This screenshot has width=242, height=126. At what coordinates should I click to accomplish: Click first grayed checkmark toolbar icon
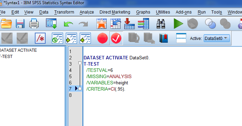pos(7,38)
